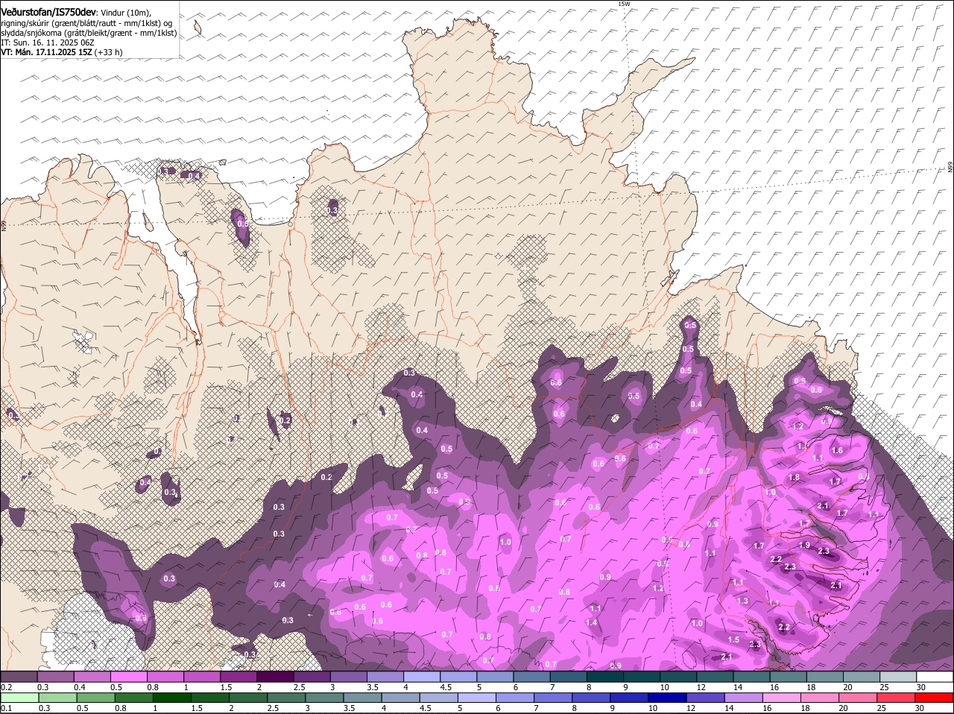Choose upper legend swatch between 2.5 and 3
This screenshot has width=954, height=714.
312,676
